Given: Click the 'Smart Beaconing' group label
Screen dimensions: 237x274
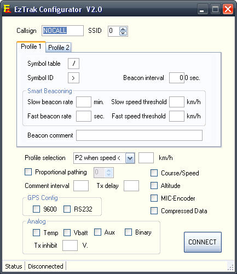Looking at the screenshot, I should coord(50,91).
